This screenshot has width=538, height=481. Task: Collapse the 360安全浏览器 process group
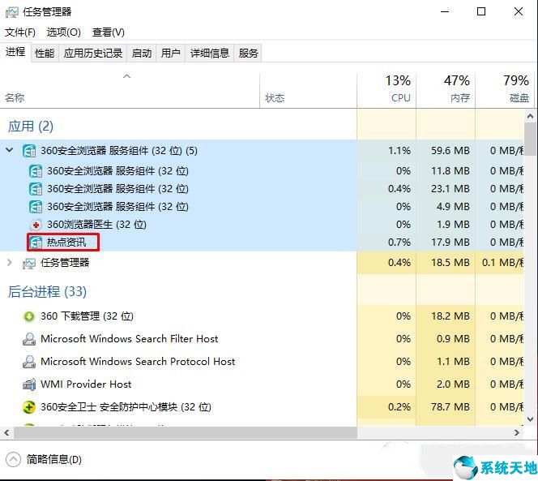coord(9,150)
